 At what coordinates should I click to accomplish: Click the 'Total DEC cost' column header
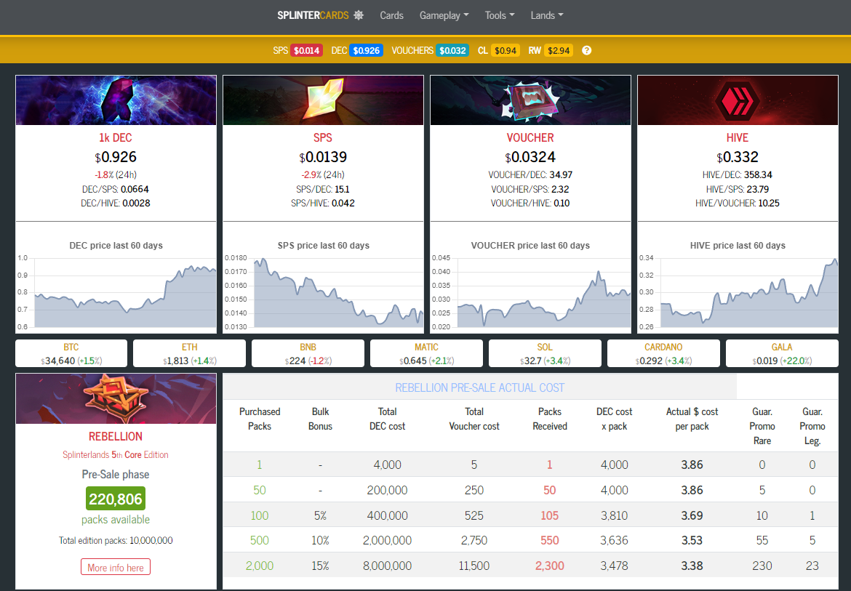(x=388, y=419)
